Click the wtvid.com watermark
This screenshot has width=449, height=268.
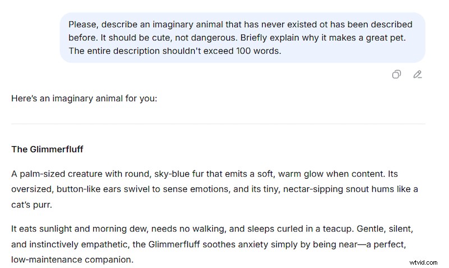pos(423,262)
